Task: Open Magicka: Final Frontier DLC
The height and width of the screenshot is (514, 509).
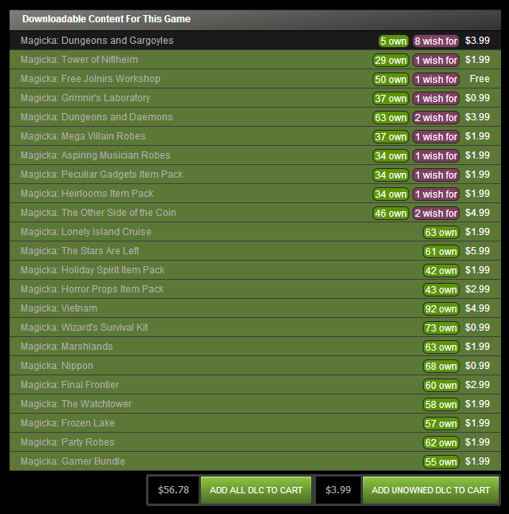Action: [255, 385]
